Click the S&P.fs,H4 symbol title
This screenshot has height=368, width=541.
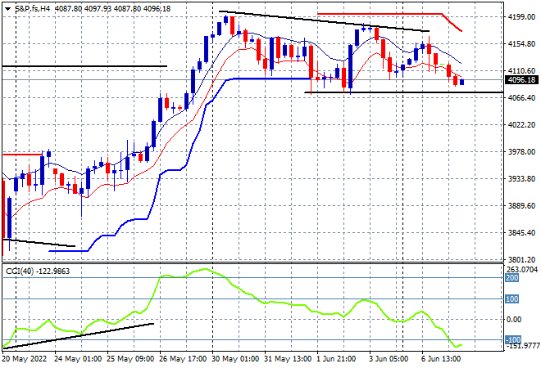pyautogui.click(x=32, y=9)
